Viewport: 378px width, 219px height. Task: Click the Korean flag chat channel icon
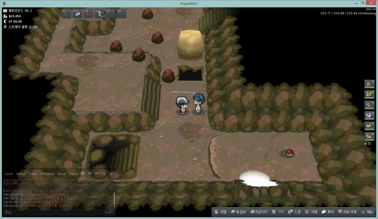click(x=83, y=173)
